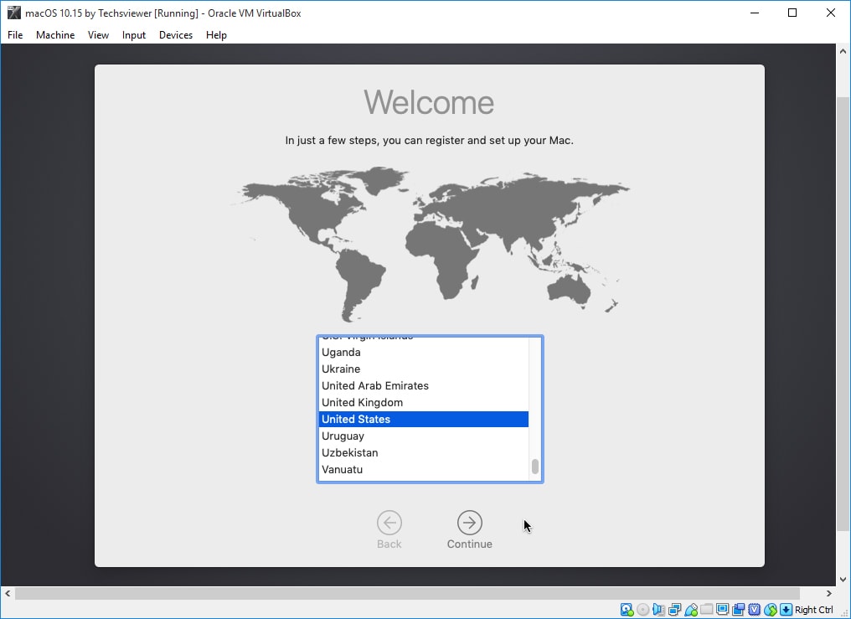Image resolution: width=851 pixels, height=619 pixels.
Task: Click the Continue button
Action: [469, 521]
